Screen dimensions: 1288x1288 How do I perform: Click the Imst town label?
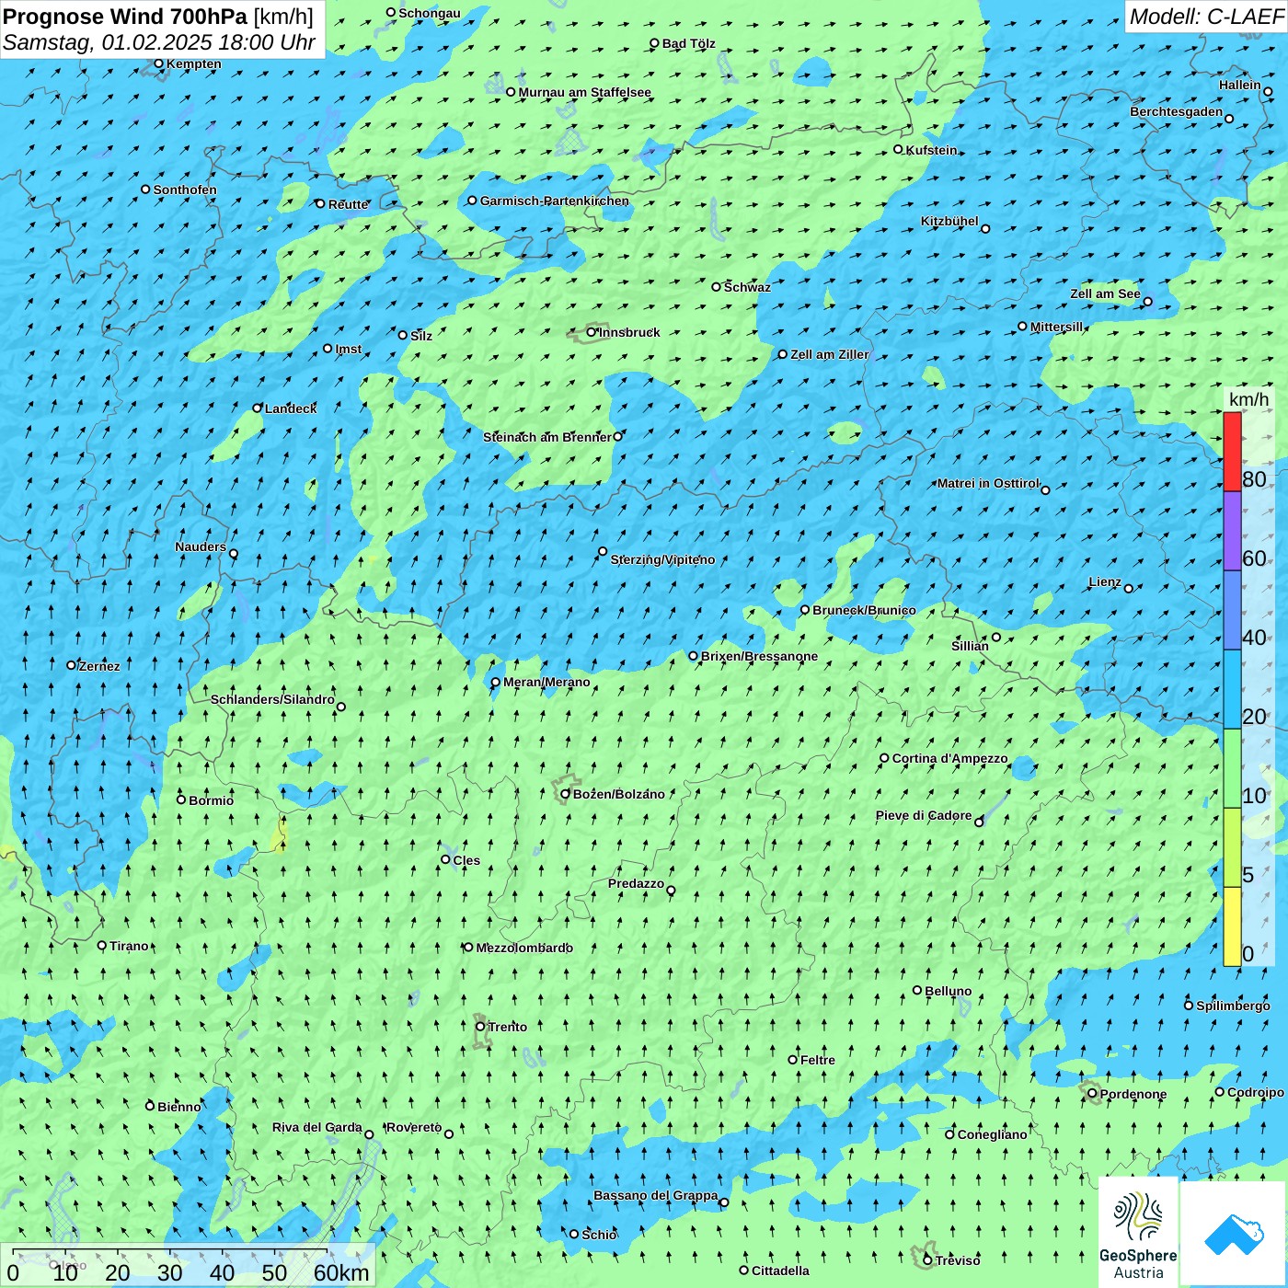[349, 349]
